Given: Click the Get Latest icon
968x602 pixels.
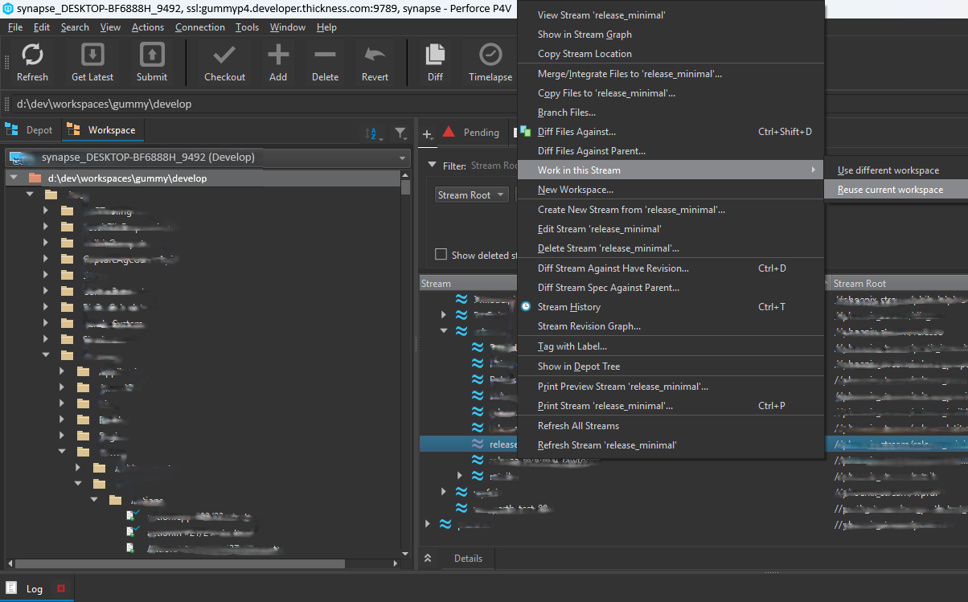Looking at the screenshot, I should [x=92, y=55].
